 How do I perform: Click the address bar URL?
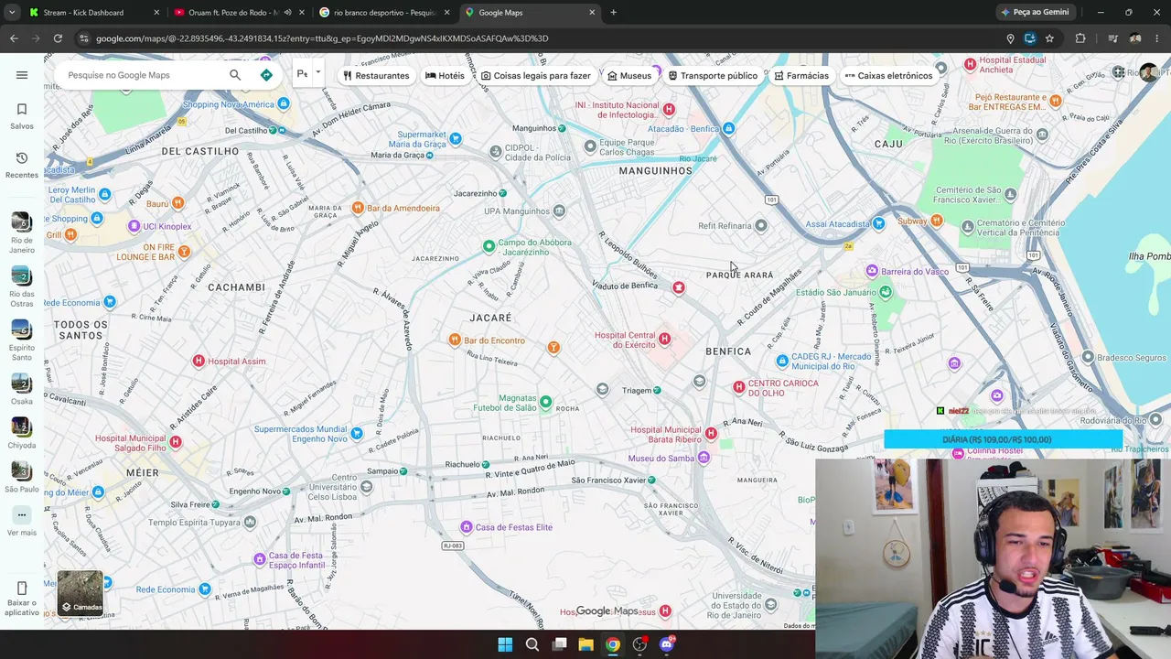point(322,38)
